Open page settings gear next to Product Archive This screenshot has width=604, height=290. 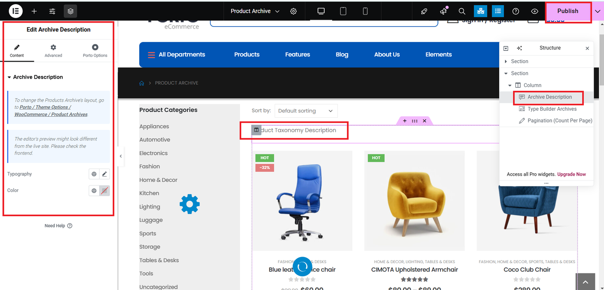point(294,11)
